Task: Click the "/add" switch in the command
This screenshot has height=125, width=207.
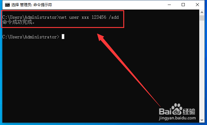Action: pyautogui.click(x=114, y=17)
